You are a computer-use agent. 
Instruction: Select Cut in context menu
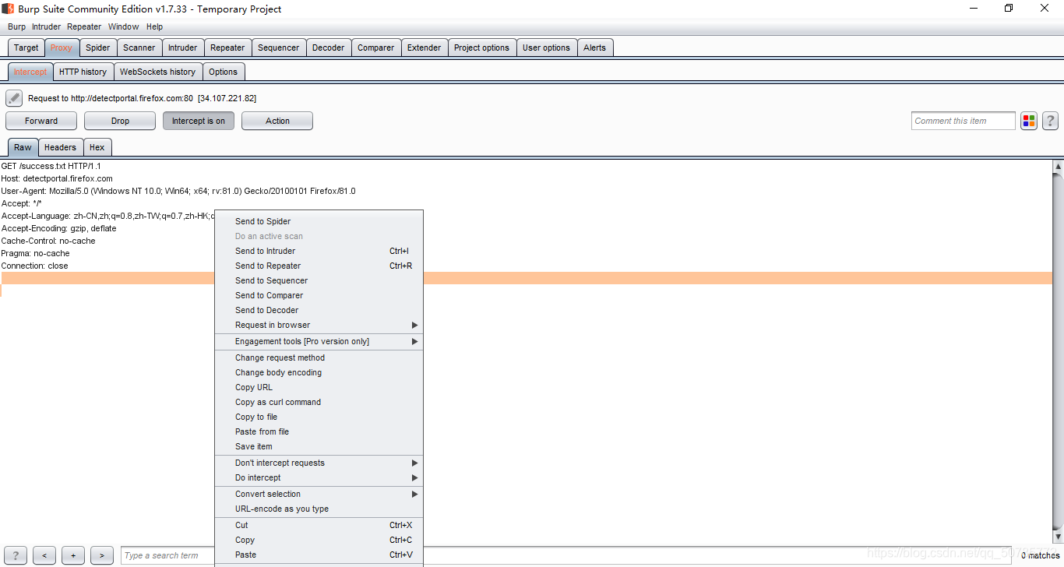click(319, 525)
